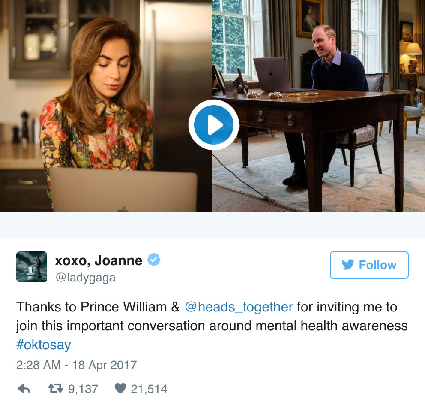
Task: Open the @ladygaga handle link
Action: tap(85, 278)
